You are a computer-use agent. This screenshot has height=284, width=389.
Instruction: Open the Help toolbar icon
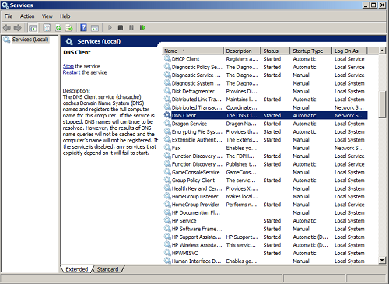point(83,27)
